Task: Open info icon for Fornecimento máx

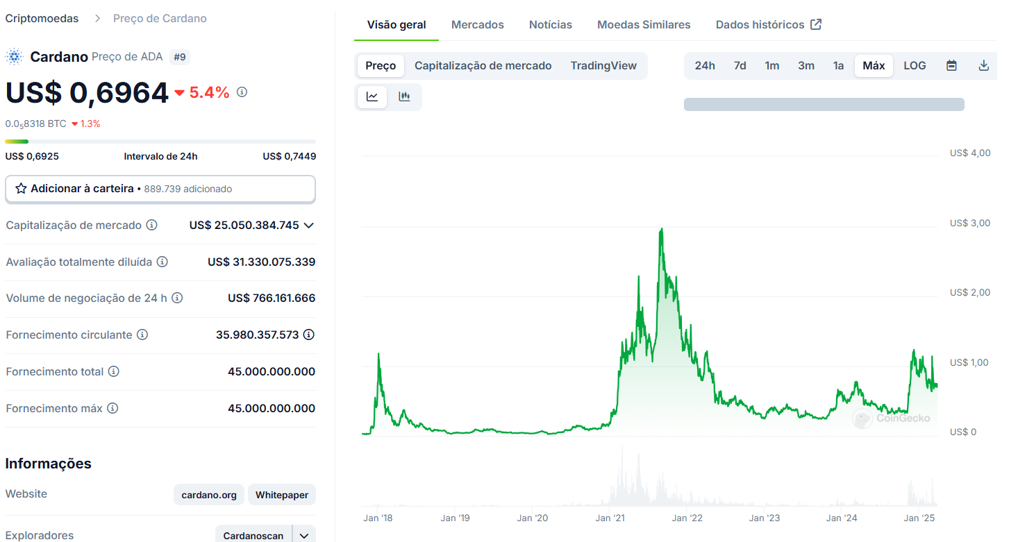Action: (x=112, y=408)
